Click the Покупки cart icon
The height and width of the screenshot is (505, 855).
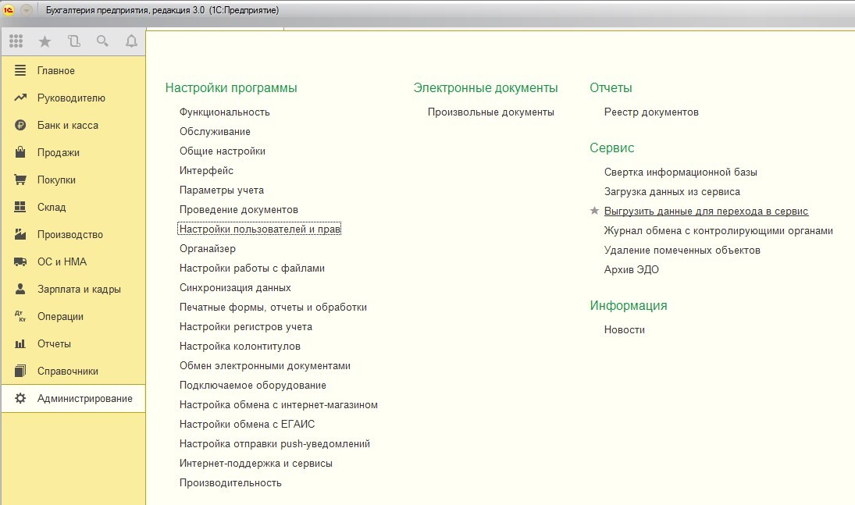click(20, 180)
